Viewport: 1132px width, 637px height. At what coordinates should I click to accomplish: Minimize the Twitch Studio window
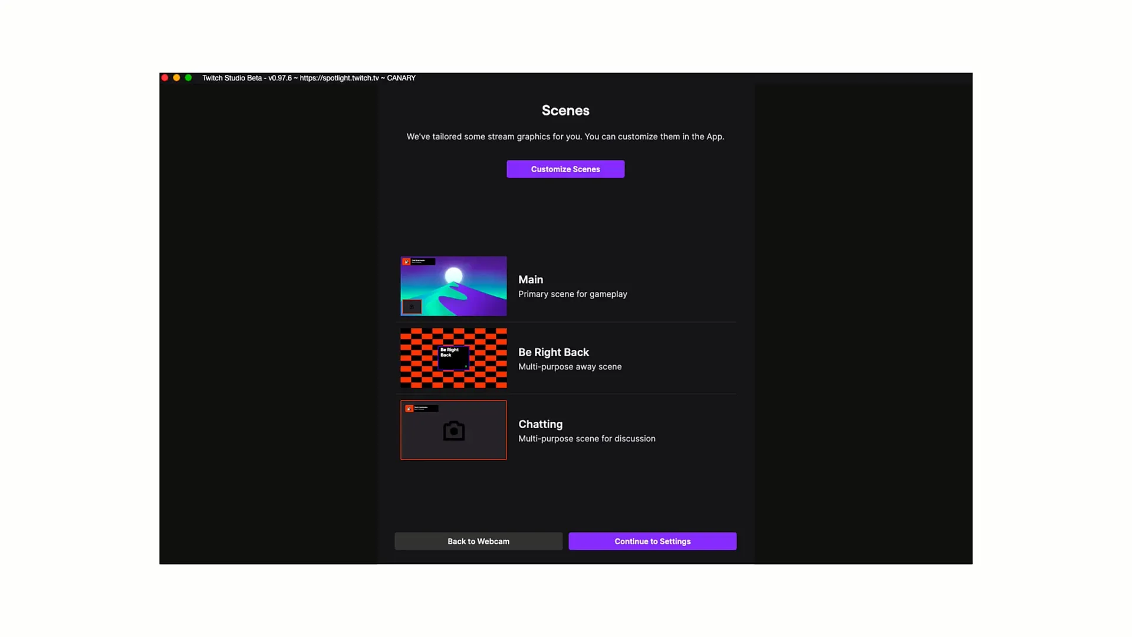[176, 78]
